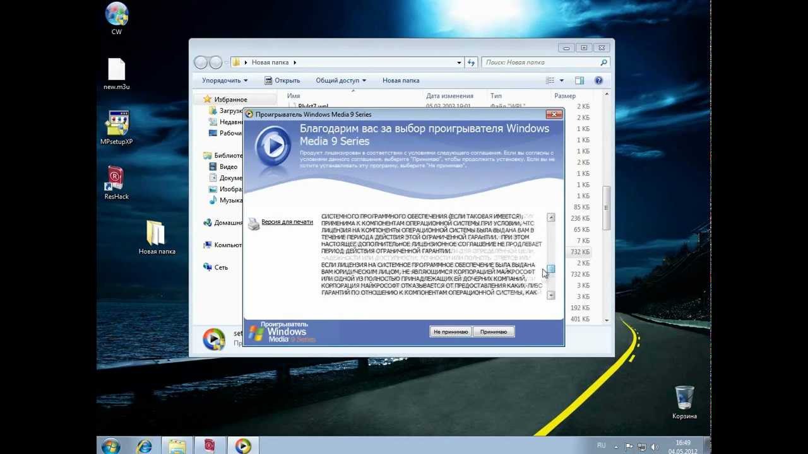Click the folder icon in the address bar
Screen dimensions: 808x454
click(237, 62)
